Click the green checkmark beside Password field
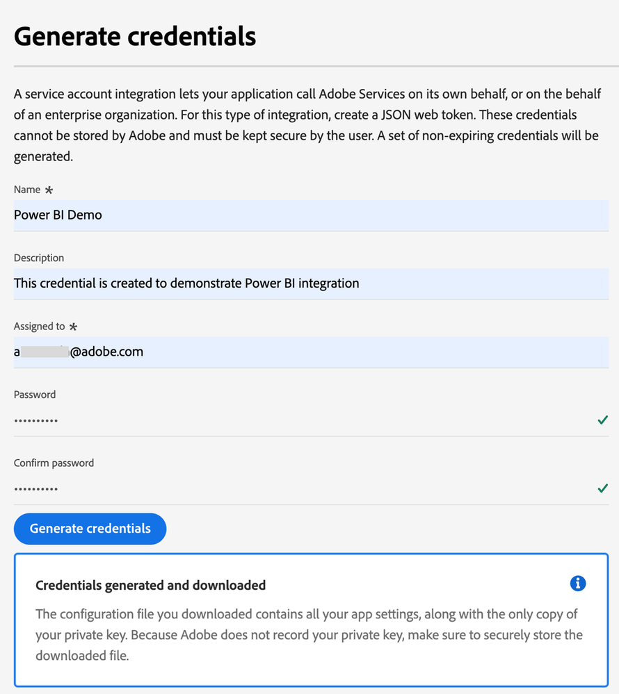619x694 pixels. pos(602,420)
